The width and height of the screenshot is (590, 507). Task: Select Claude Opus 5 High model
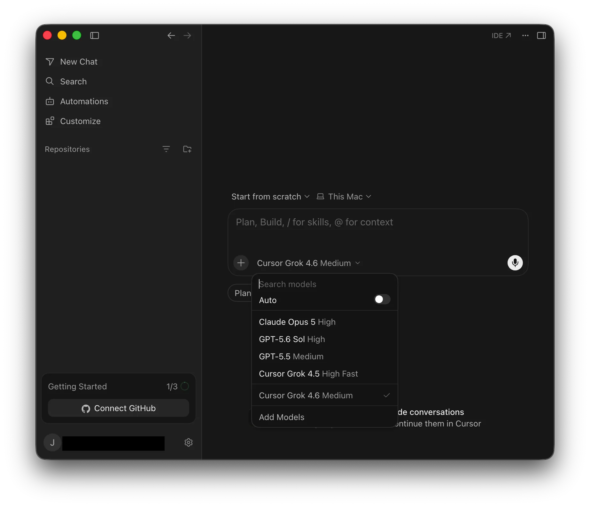(324, 322)
